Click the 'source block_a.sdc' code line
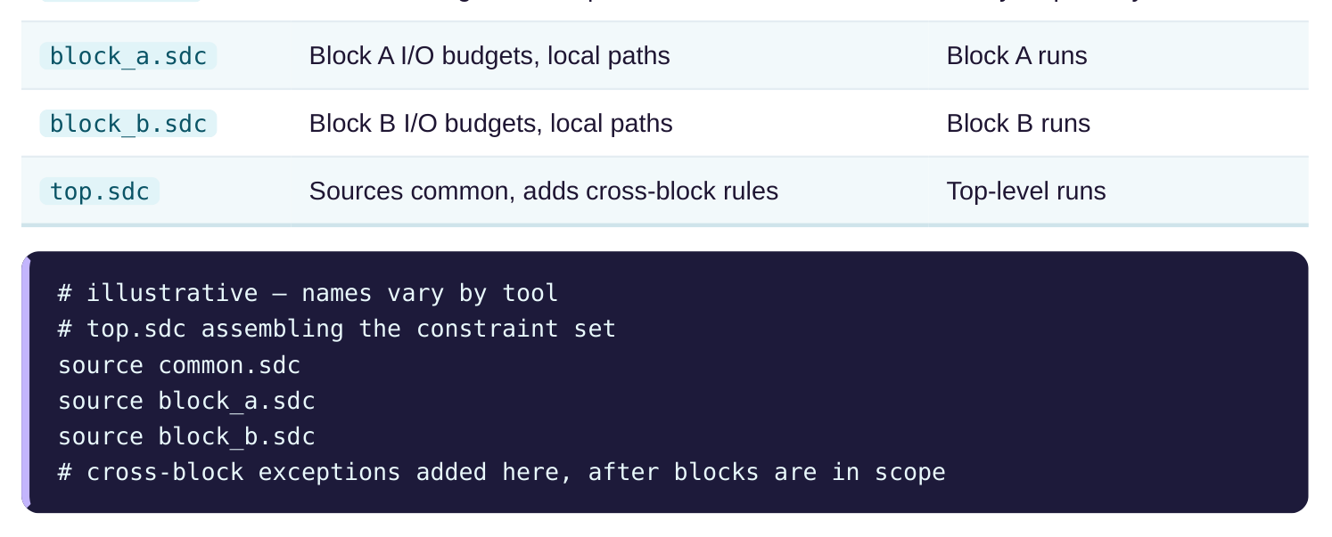The image size is (1332, 537). point(186,401)
